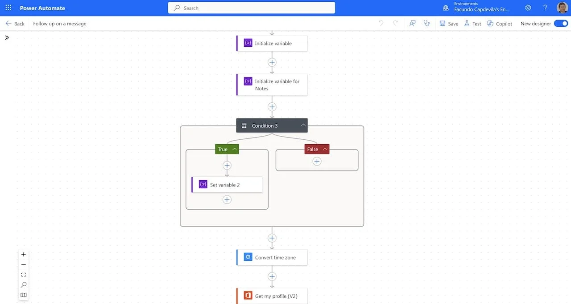The image size is (571, 304).
Task: Zoom in on the canvas
Action: click(x=24, y=255)
